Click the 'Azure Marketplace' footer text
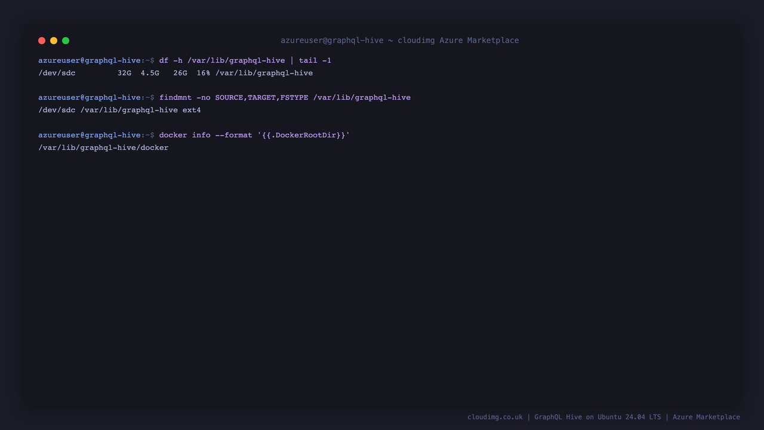The width and height of the screenshot is (764, 430). [706, 417]
